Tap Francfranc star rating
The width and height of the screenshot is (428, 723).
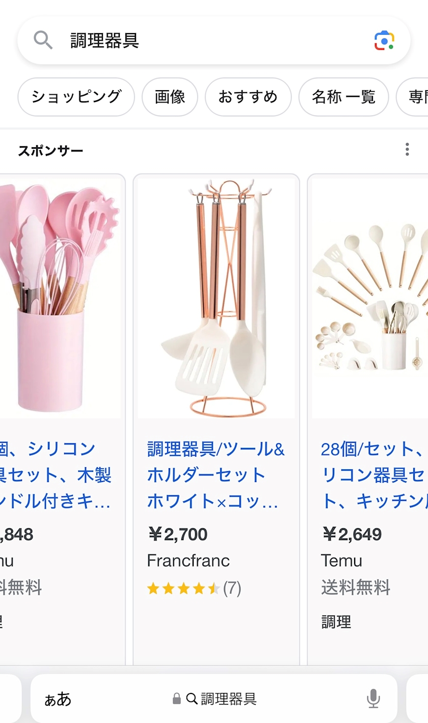point(194,588)
